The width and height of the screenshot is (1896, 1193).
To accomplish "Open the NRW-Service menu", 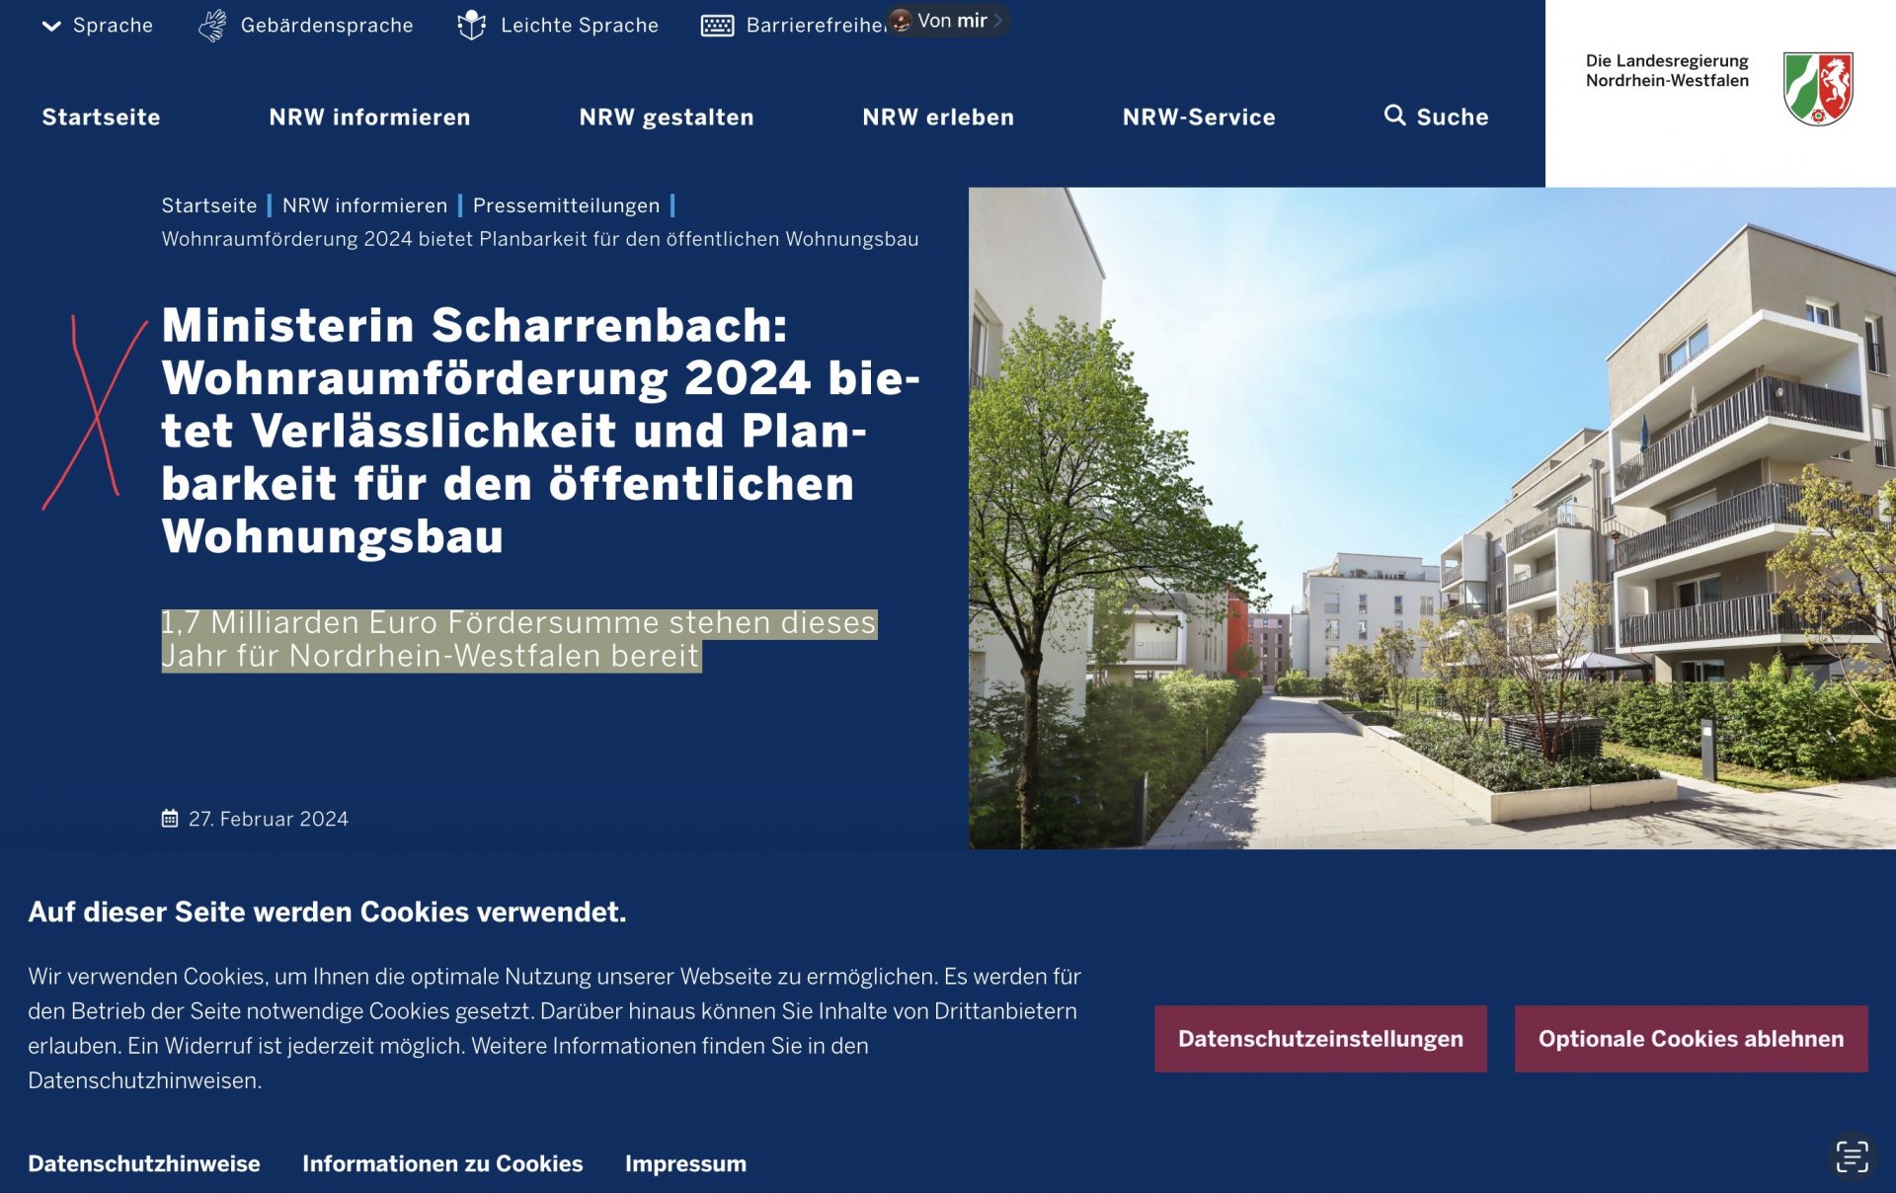I will click(1198, 118).
